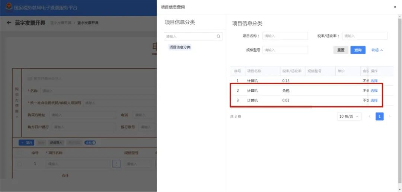
Task: Focus the 规格型号 filter input
Action: point(285,50)
